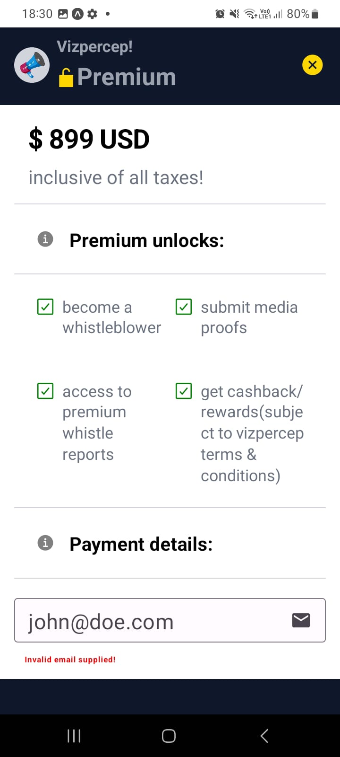This screenshot has height=757, width=340.
Task: Toggle access to premium whistle reports checkbox
Action: [x=45, y=391]
